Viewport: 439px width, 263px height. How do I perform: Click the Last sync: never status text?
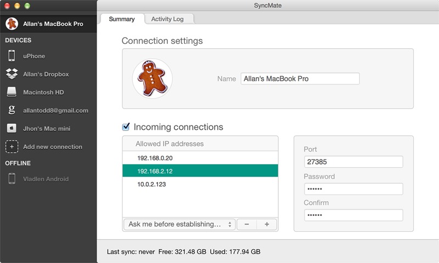tap(131, 251)
